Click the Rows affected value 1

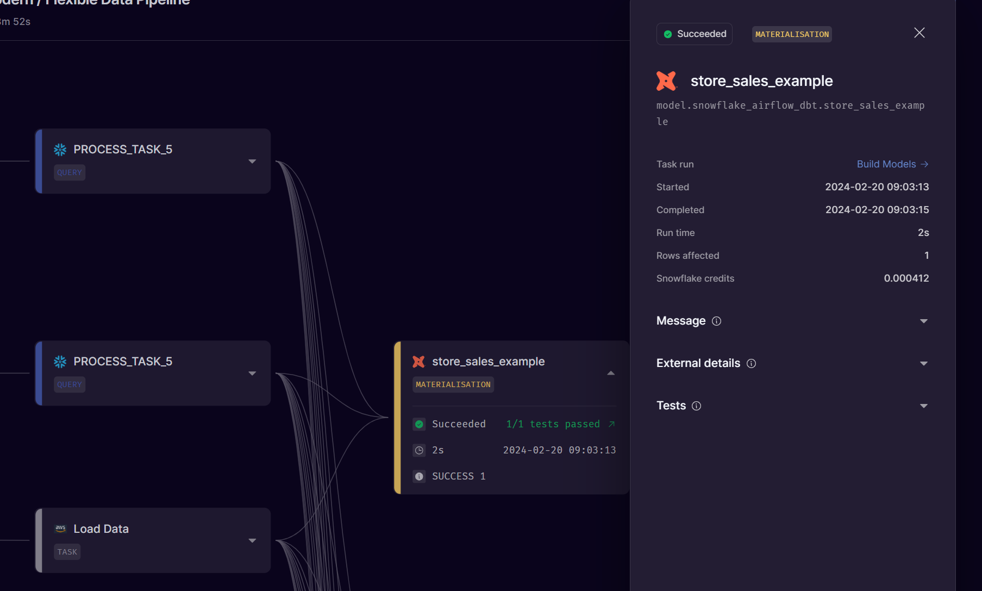(x=927, y=256)
